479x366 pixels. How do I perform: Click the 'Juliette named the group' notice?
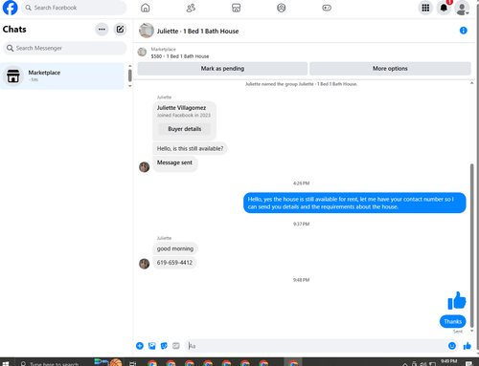pyautogui.click(x=301, y=84)
